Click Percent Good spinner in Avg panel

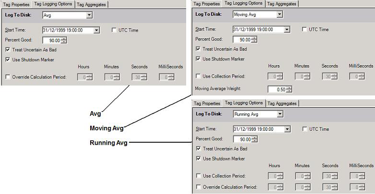[64, 40]
